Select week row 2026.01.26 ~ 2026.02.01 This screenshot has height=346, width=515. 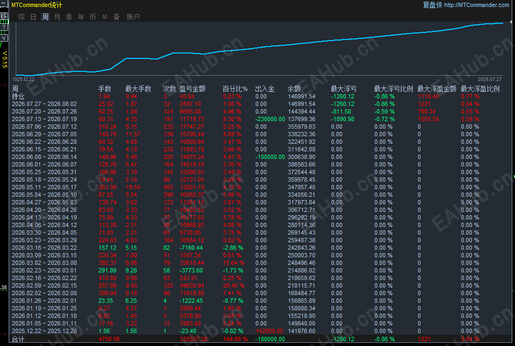point(44,301)
